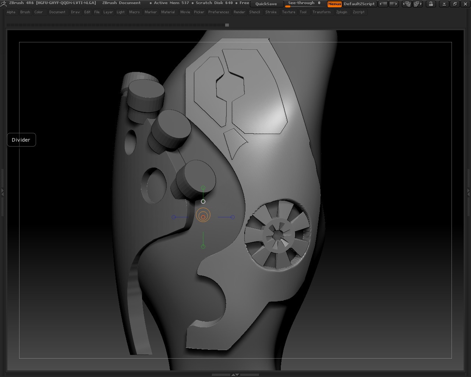Image resolution: width=471 pixels, height=377 pixels.
Task: Open the Edit menu
Action: tap(87, 12)
